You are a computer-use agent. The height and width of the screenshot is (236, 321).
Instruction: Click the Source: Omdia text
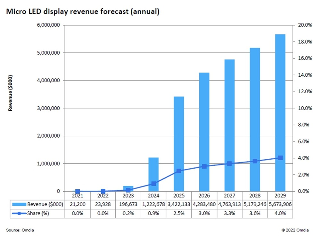point(20,230)
